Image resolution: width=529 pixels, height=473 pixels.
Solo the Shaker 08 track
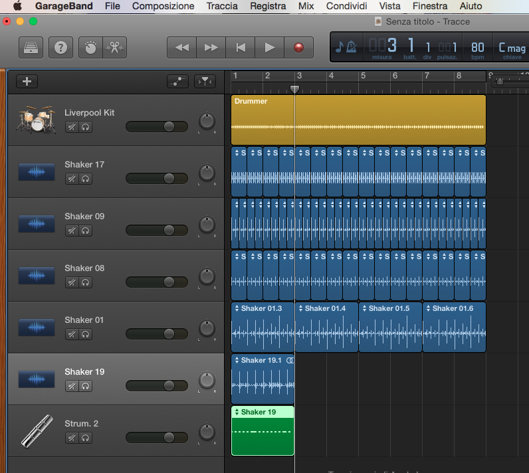pos(85,282)
